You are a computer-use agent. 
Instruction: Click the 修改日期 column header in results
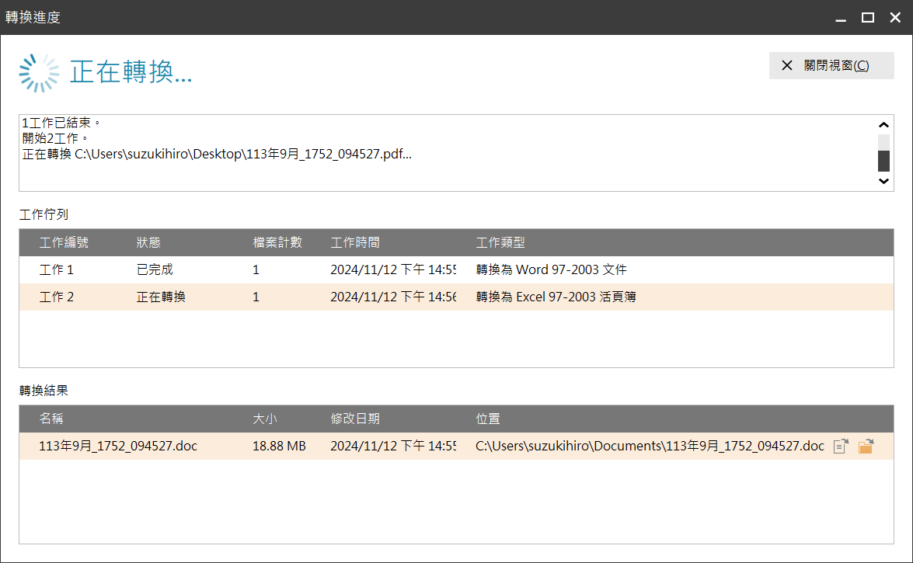(355, 419)
